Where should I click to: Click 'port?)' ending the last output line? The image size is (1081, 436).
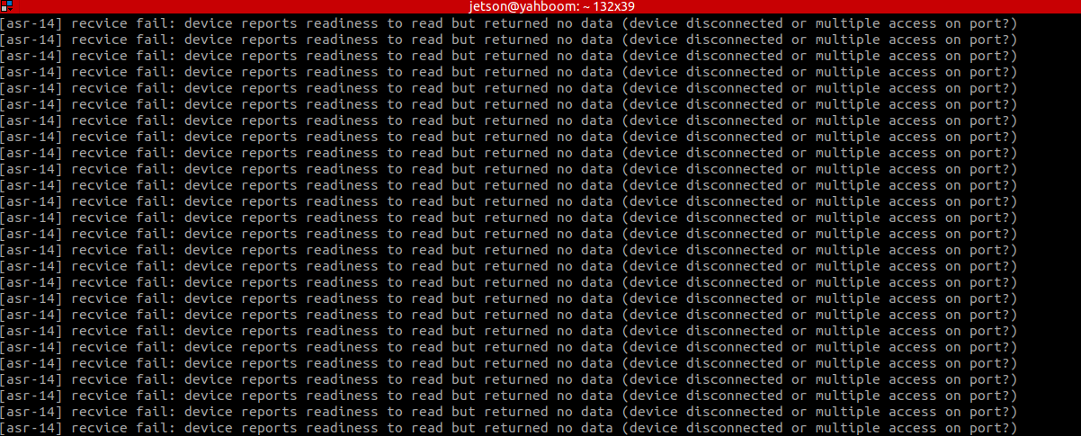click(993, 428)
